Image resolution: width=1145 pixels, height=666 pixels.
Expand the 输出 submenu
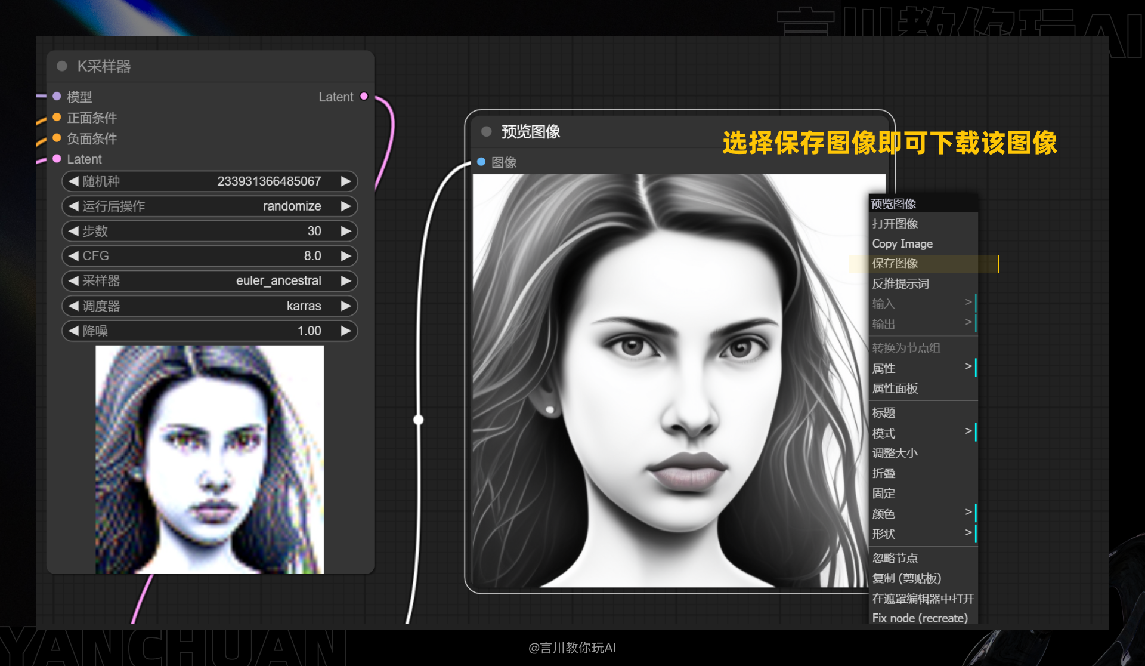pyautogui.click(x=923, y=324)
